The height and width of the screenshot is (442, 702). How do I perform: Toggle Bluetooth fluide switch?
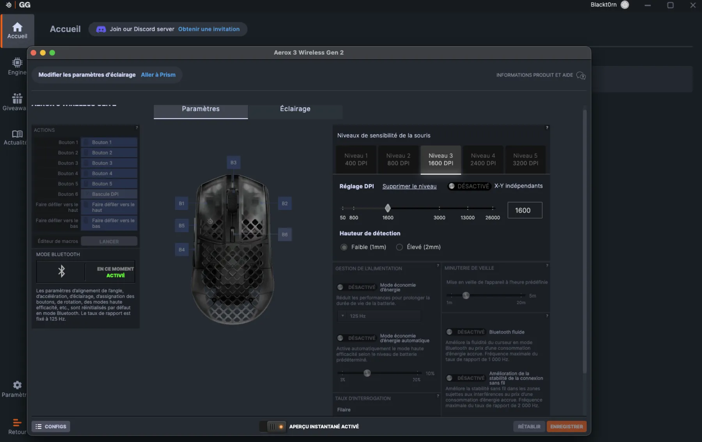click(465, 332)
